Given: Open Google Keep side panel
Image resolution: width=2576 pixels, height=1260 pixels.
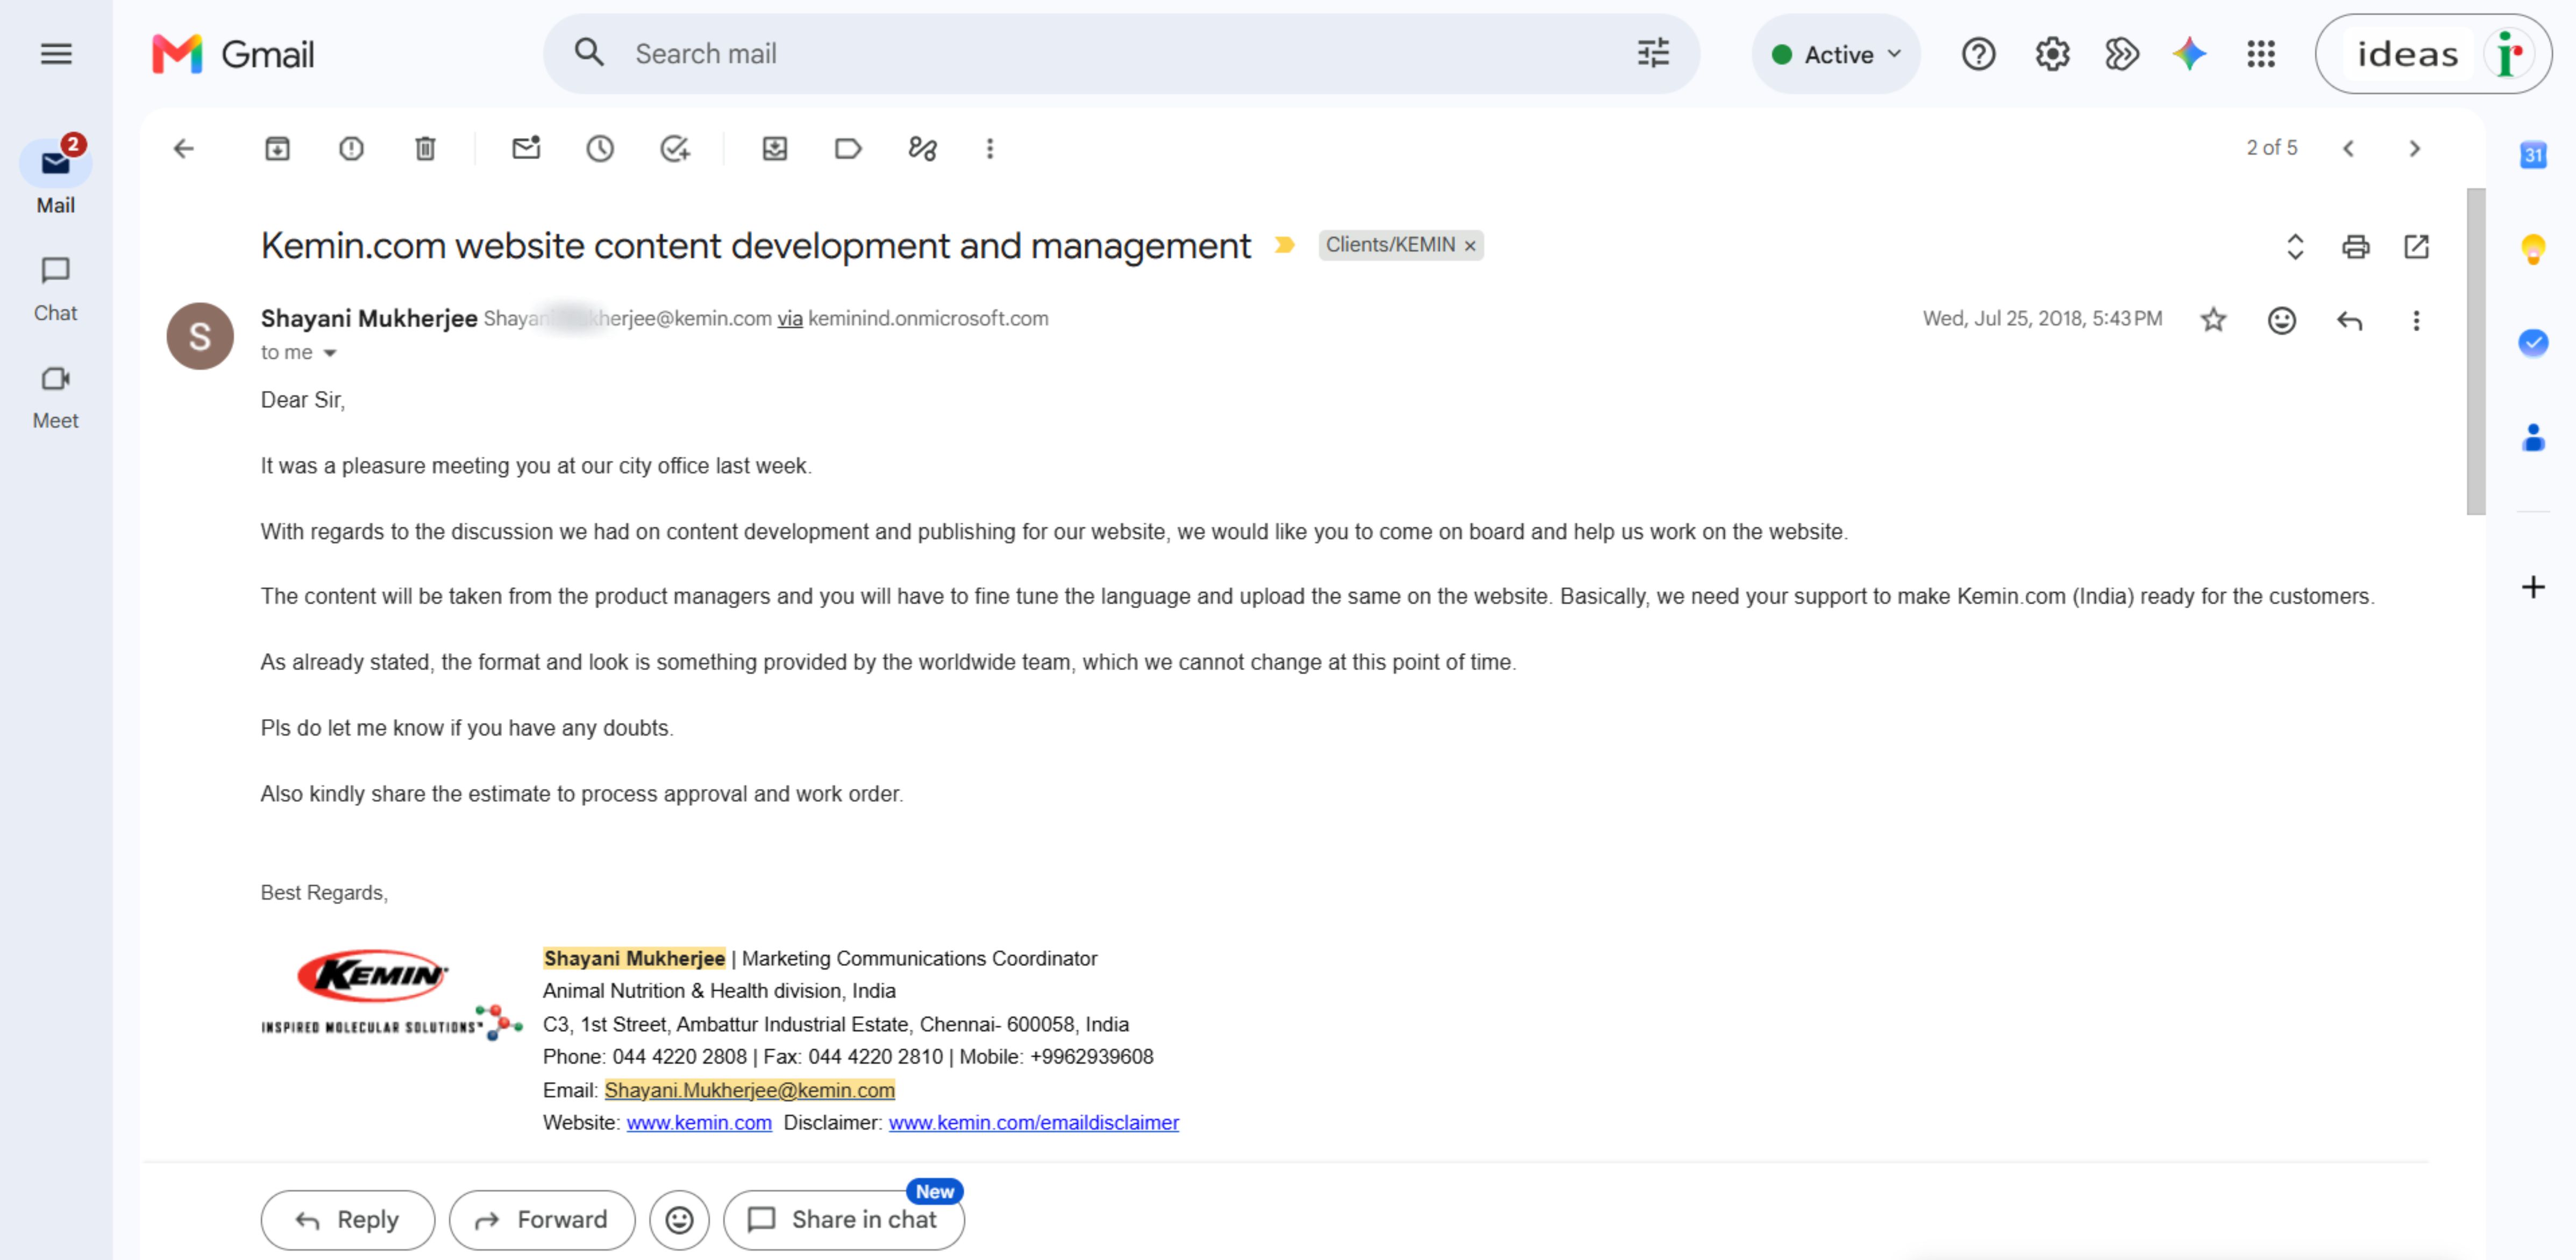Looking at the screenshot, I should 2532,248.
